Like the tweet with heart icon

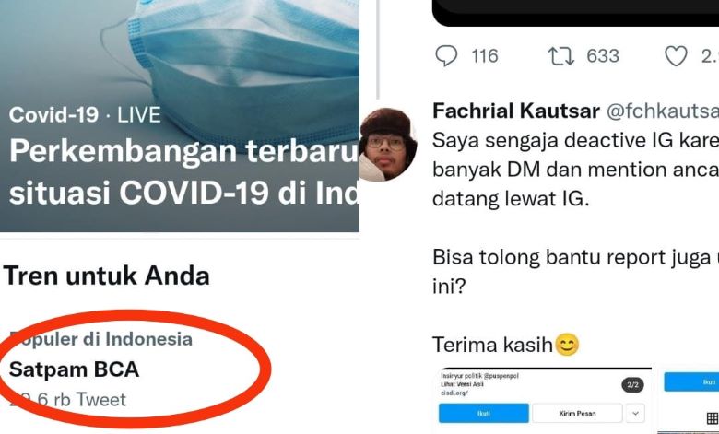(676, 56)
